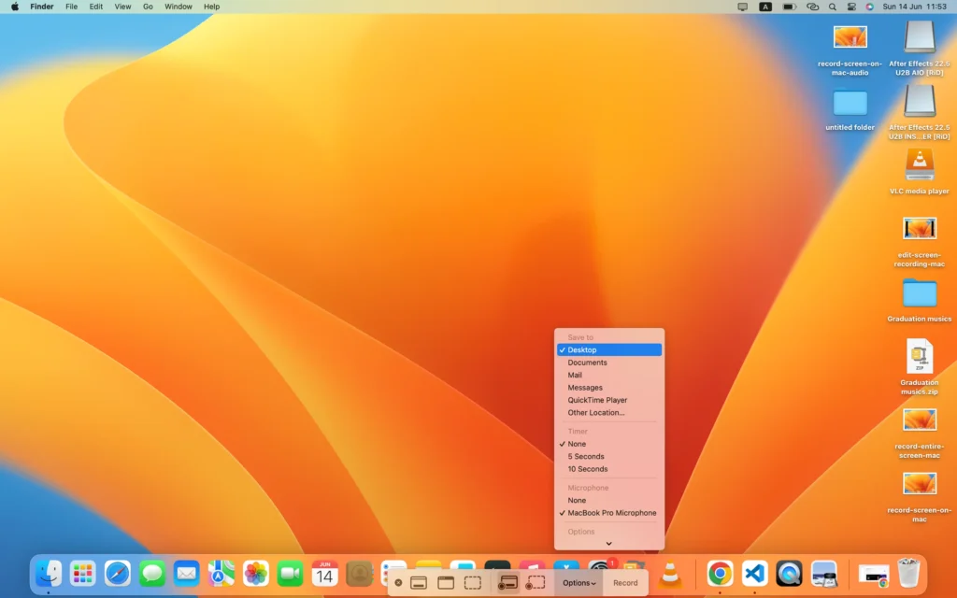Select Capture Selected Window in screenshot toolbar
This screenshot has width=957, height=598.
click(446, 583)
